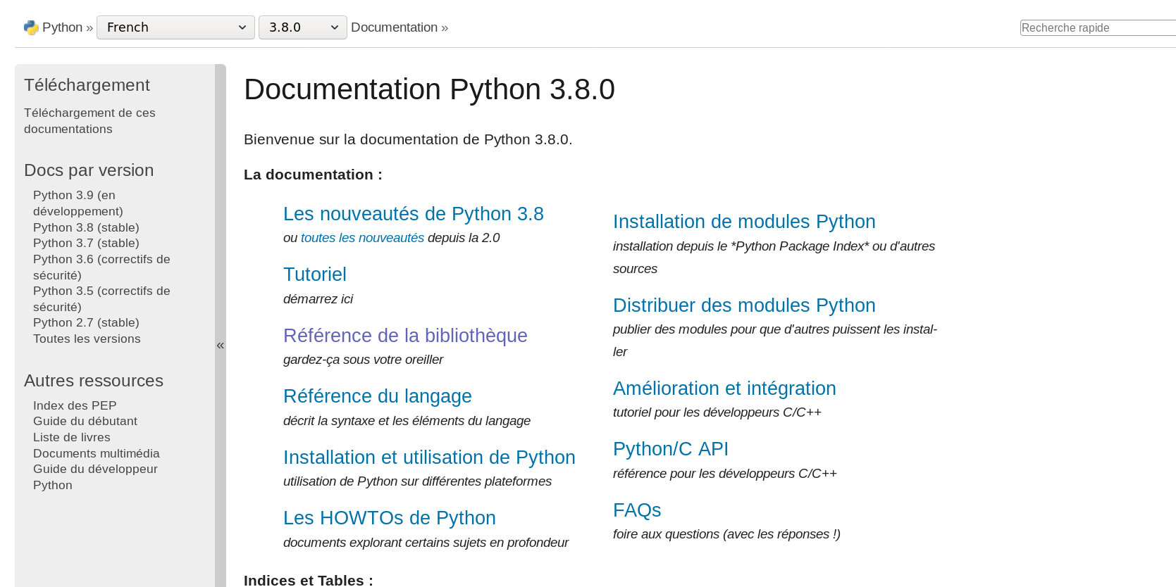Collapse the sidebar with the « handle
This screenshot has height=587, width=1176.
(x=221, y=345)
